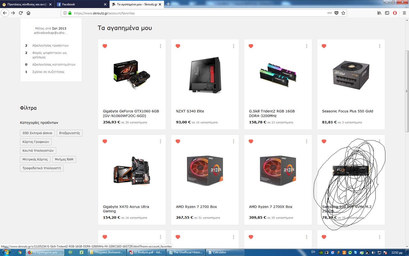Filter by Μητρικές Κάρτες
The width and height of the screenshot is (409, 256).
(x=35, y=159)
